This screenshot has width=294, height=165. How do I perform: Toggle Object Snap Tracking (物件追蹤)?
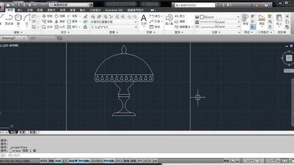point(109,161)
